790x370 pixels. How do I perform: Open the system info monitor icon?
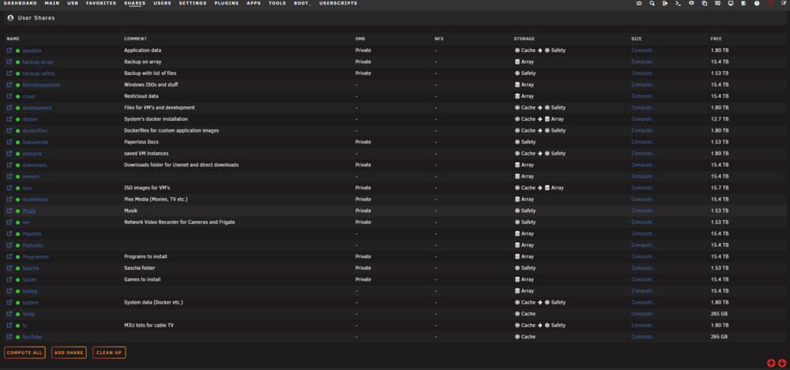coord(731,3)
